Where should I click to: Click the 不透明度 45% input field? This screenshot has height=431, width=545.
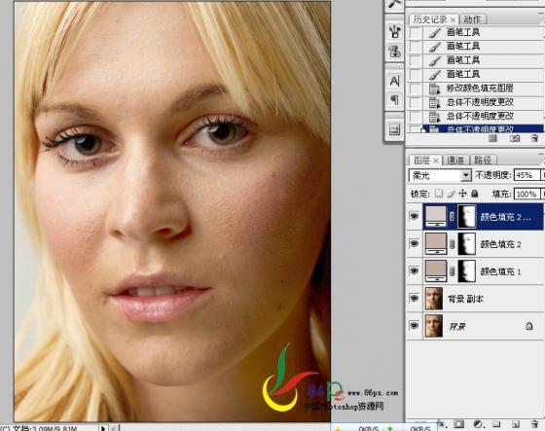click(527, 175)
